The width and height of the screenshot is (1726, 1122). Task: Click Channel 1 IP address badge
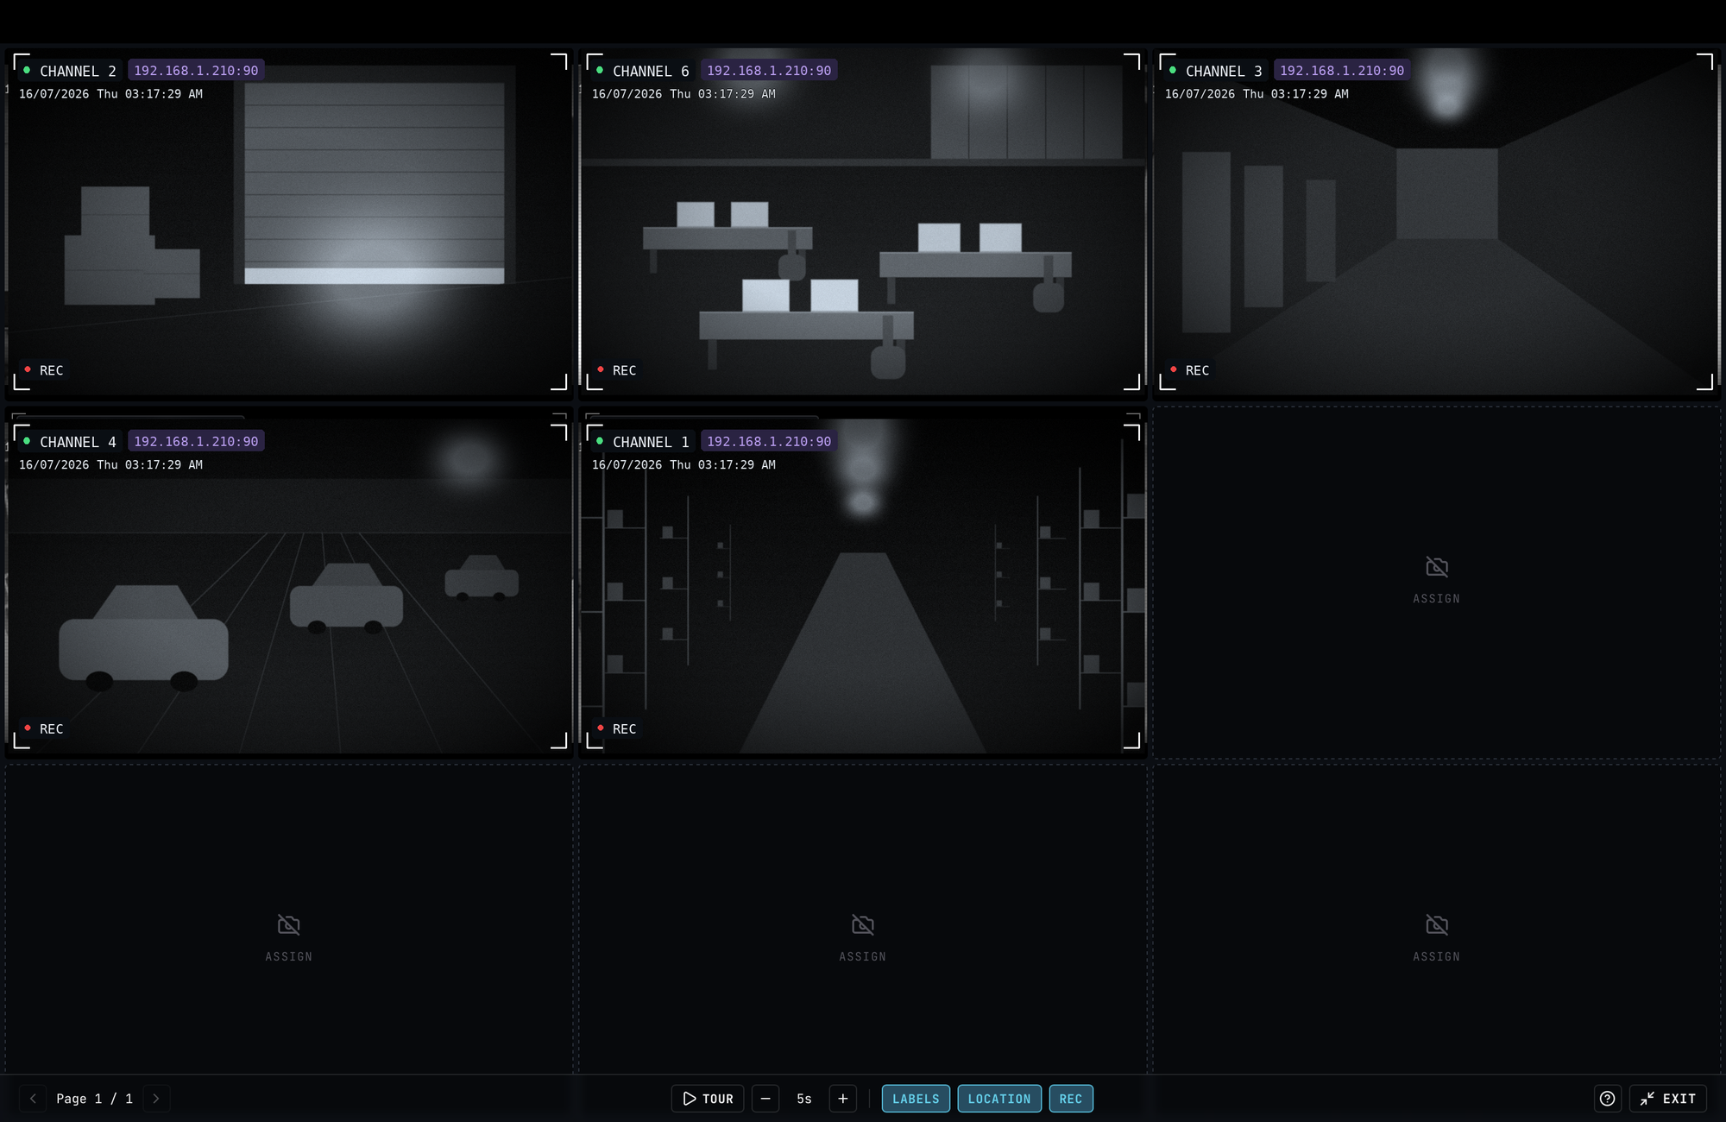(769, 441)
